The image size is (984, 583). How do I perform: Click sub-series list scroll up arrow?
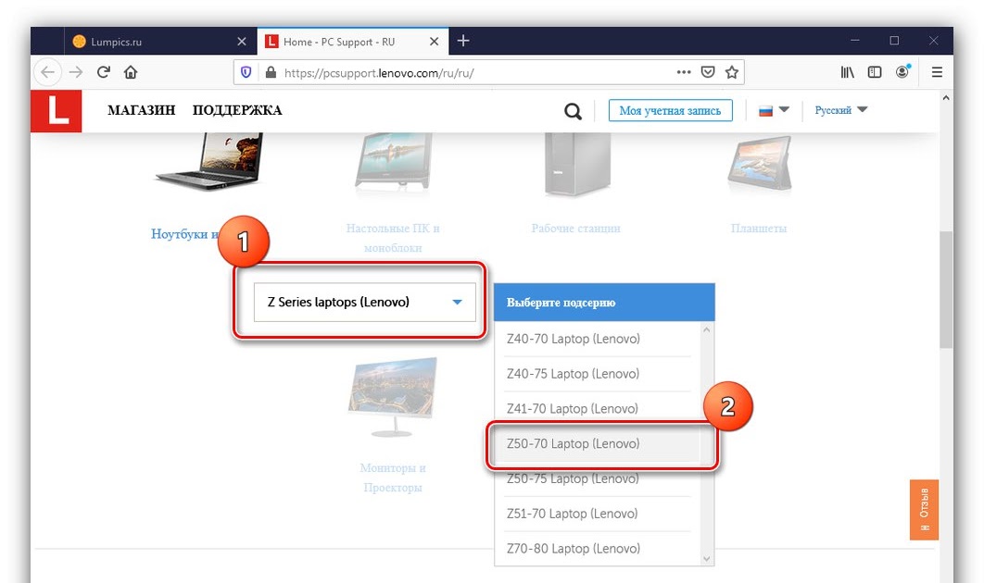(x=707, y=329)
